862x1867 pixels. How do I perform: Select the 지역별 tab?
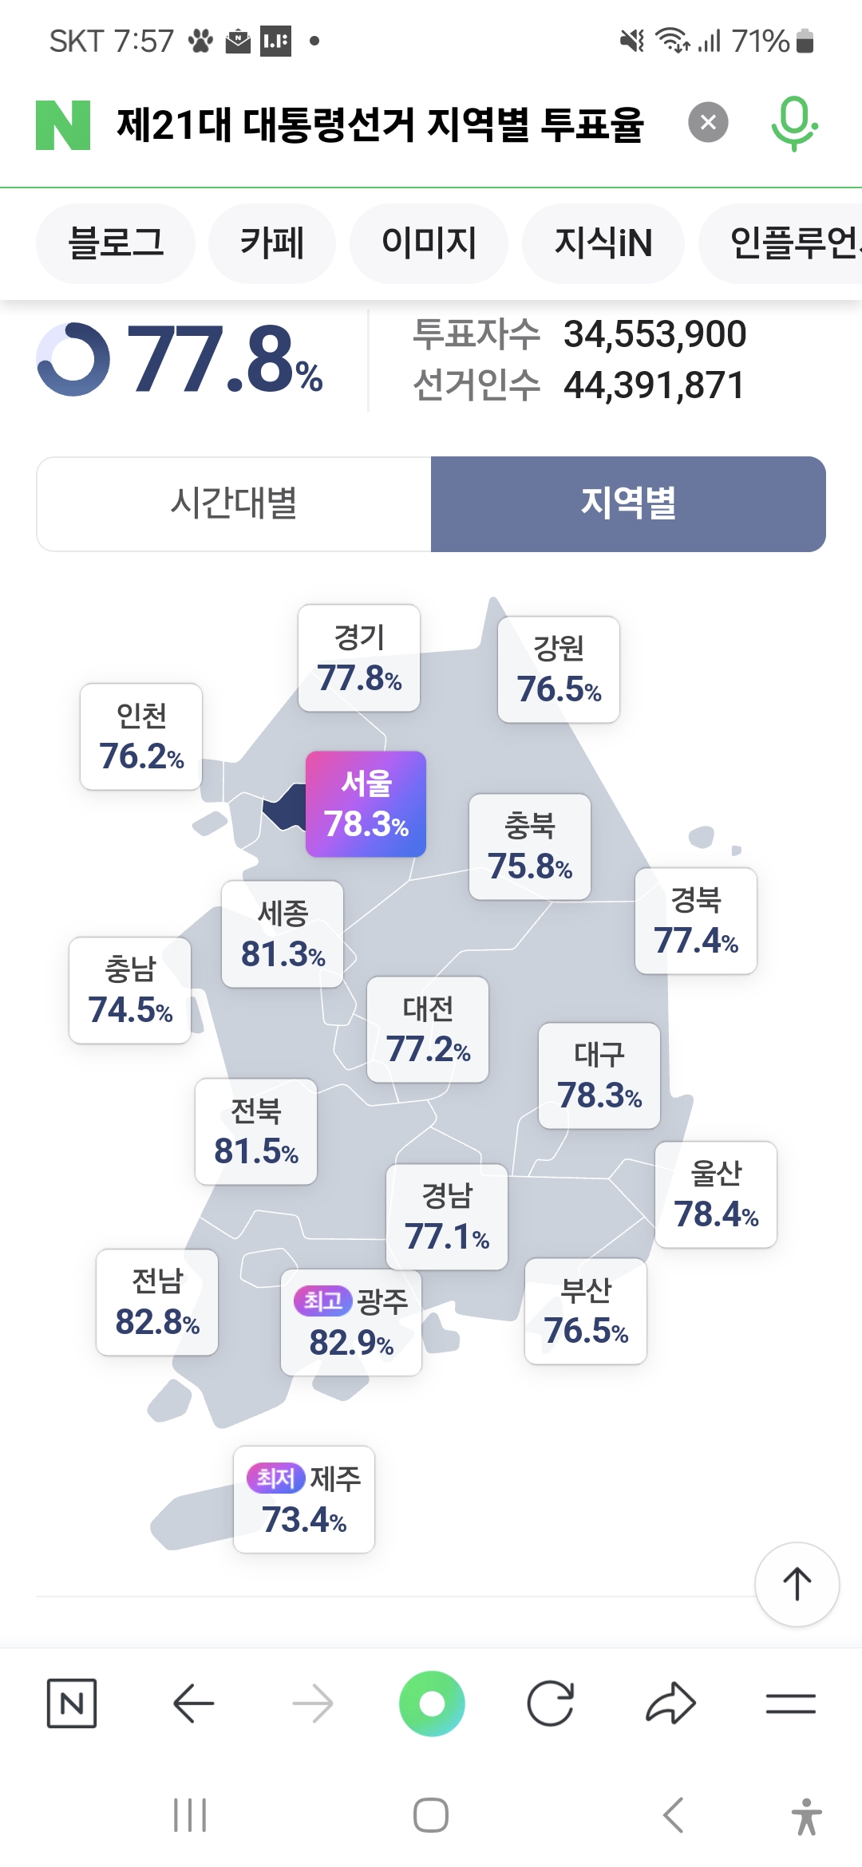[628, 504]
